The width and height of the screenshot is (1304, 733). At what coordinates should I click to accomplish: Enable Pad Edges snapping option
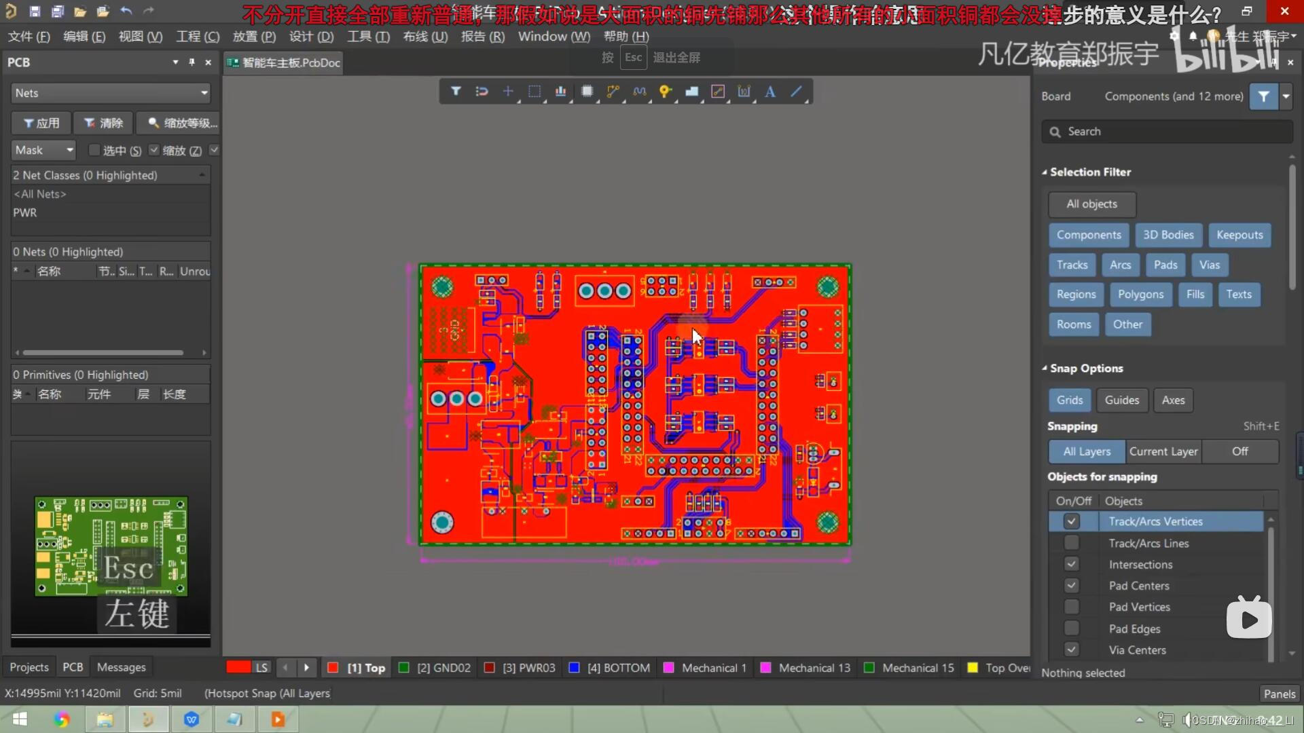[x=1071, y=628]
